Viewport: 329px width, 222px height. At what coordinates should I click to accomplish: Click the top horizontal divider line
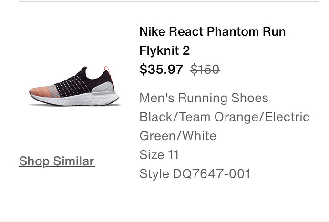(x=169, y=2)
